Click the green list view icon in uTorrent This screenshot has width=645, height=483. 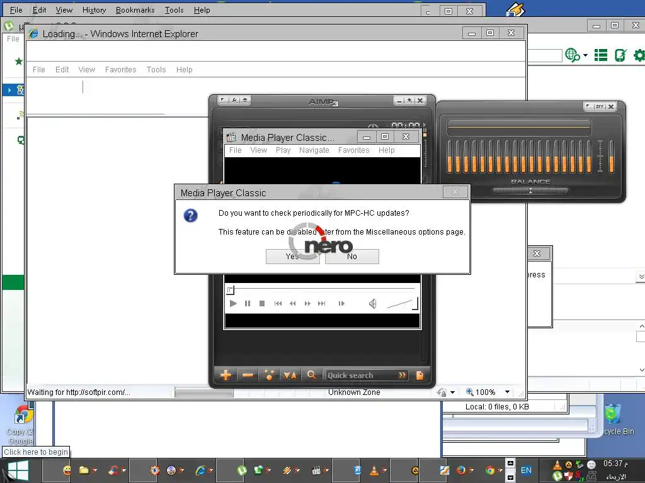point(600,55)
